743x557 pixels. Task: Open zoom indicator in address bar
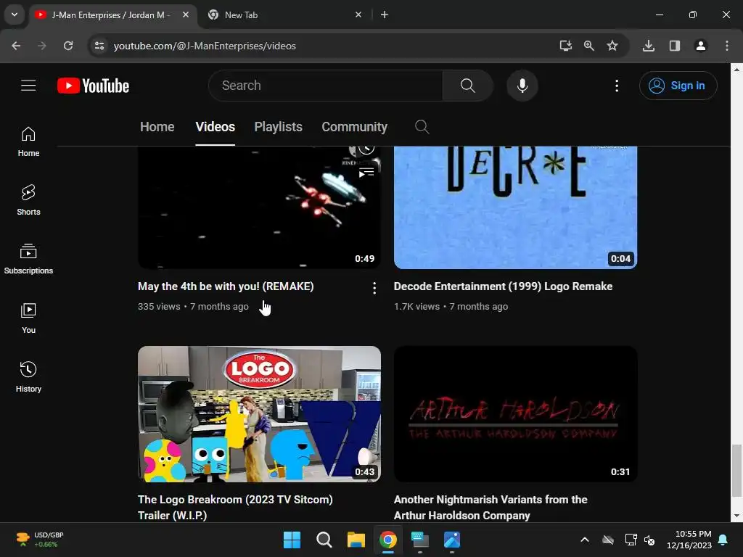point(589,46)
